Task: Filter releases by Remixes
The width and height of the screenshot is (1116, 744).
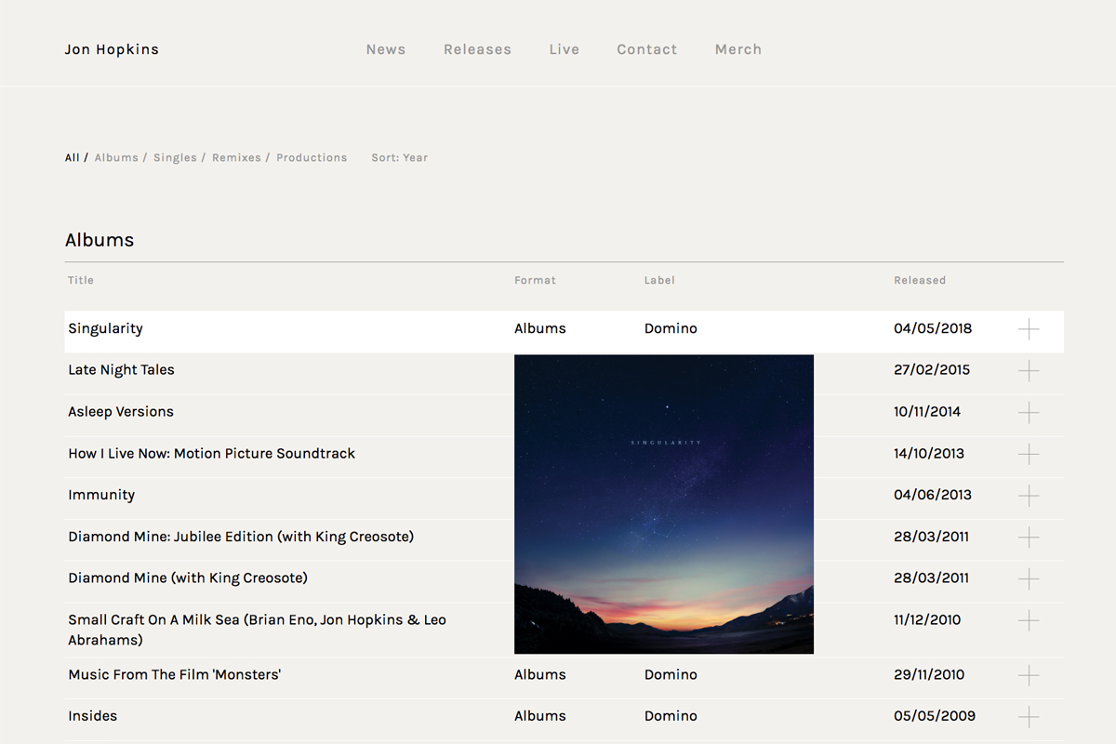Action: (x=236, y=158)
